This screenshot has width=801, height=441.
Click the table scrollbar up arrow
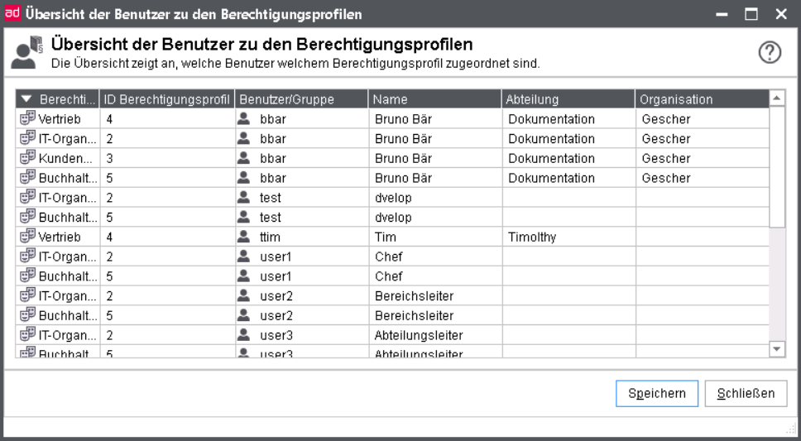777,98
